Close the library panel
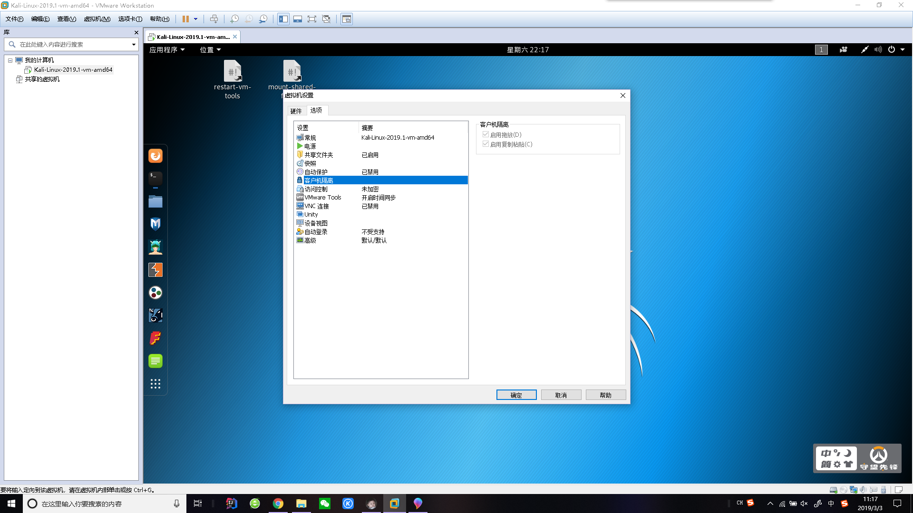Viewport: 913px width, 513px height. pos(136,32)
